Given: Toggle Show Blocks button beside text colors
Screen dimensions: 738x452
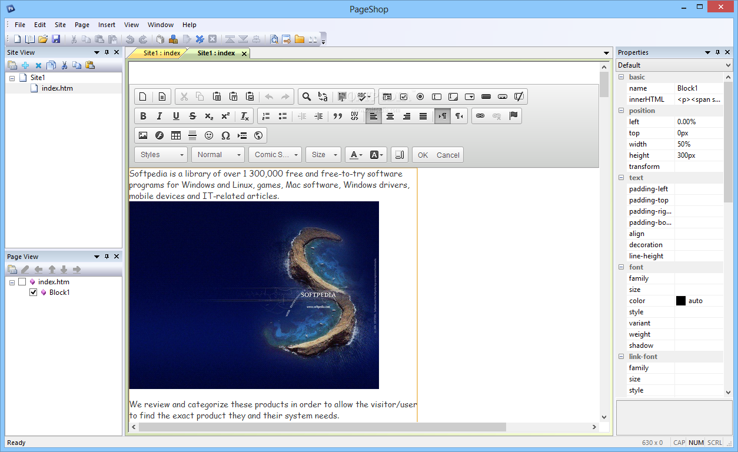Looking at the screenshot, I should [399, 155].
